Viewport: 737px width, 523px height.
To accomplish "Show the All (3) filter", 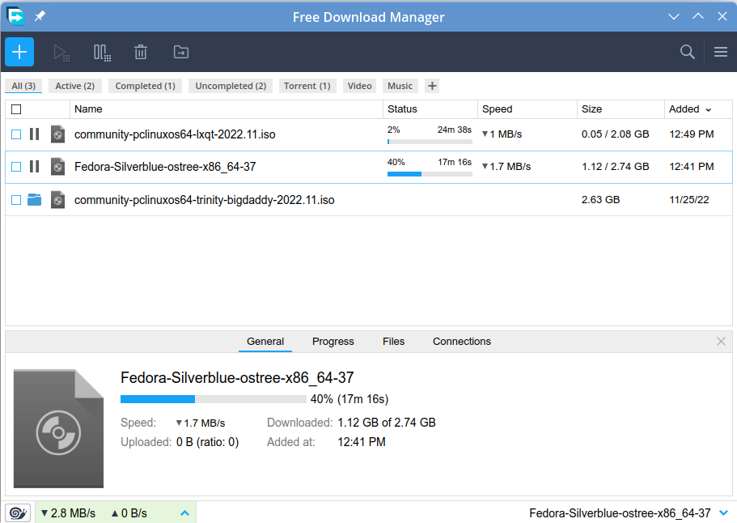I will pyautogui.click(x=23, y=86).
